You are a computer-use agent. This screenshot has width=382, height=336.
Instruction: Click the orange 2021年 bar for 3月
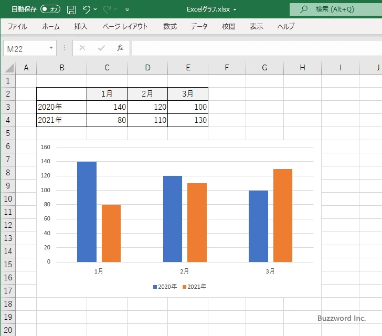(283, 216)
